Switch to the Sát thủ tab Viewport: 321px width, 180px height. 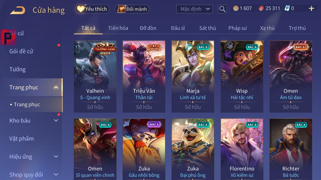(x=208, y=28)
